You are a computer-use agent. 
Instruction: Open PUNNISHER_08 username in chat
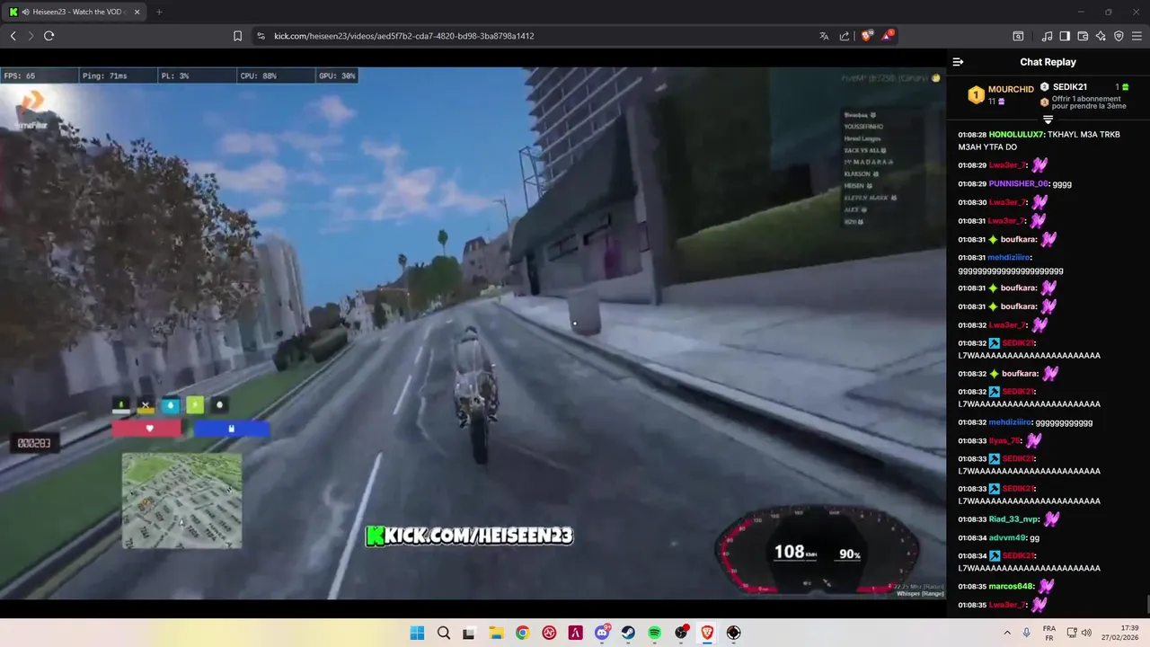tap(1019, 184)
